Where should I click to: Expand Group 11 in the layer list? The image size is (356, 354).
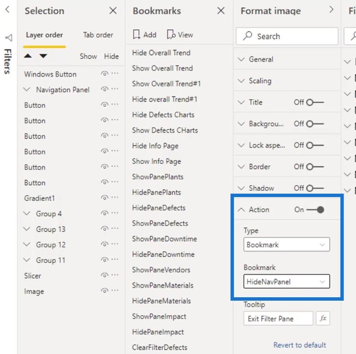coord(27,260)
